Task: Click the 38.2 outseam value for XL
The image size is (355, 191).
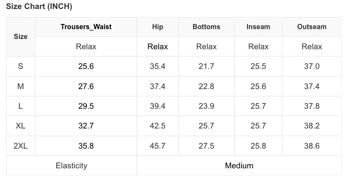Action: (312, 126)
